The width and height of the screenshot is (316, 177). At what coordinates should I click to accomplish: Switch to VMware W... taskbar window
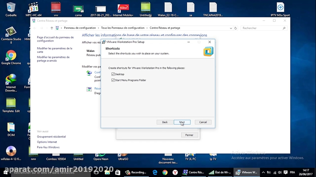coord(247,172)
